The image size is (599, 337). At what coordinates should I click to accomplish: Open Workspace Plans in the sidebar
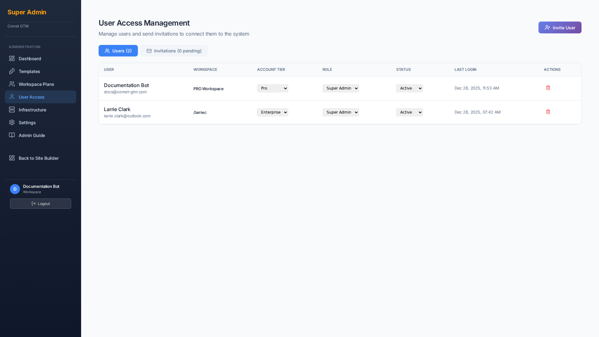pos(36,84)
